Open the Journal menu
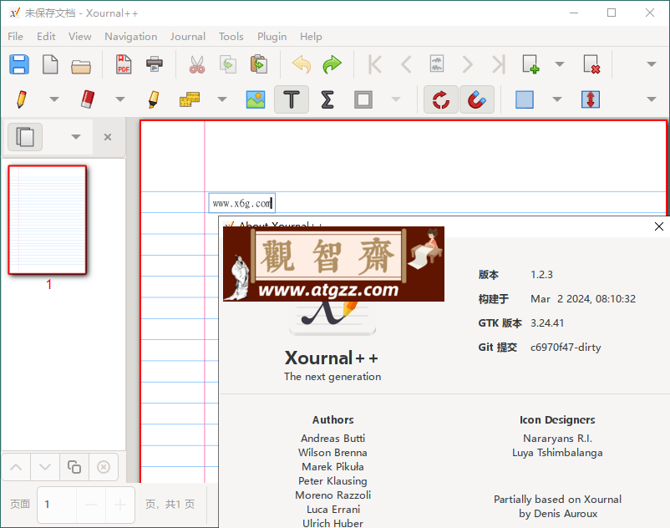Viewport: 670px width, 528px height. 188,37
